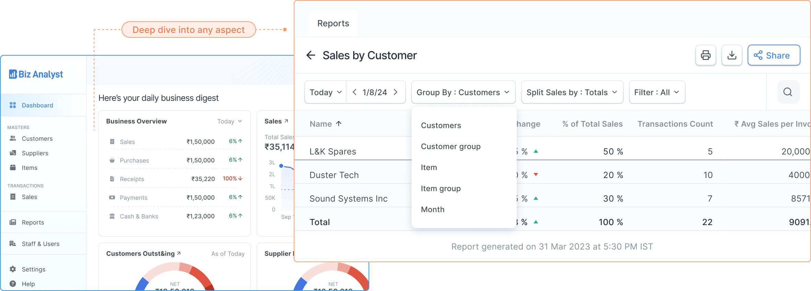Click the print report icon

pos(706,55)
